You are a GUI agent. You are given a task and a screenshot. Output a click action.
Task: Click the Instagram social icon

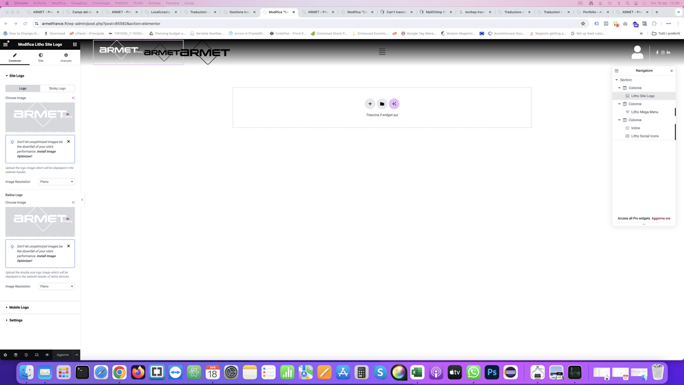tap(663, 53)
